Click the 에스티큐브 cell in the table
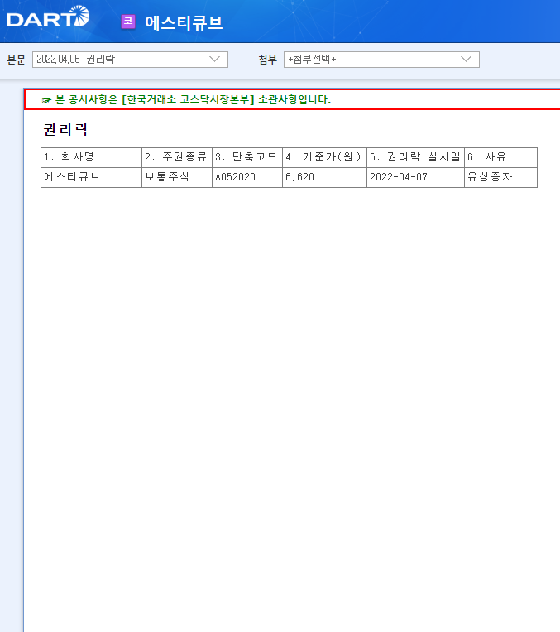The width and height of the screenshot is (560, 632). (92, 177)
